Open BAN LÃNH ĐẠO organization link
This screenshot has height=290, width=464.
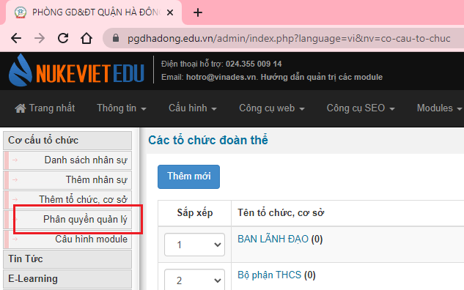tap(273, 239)
